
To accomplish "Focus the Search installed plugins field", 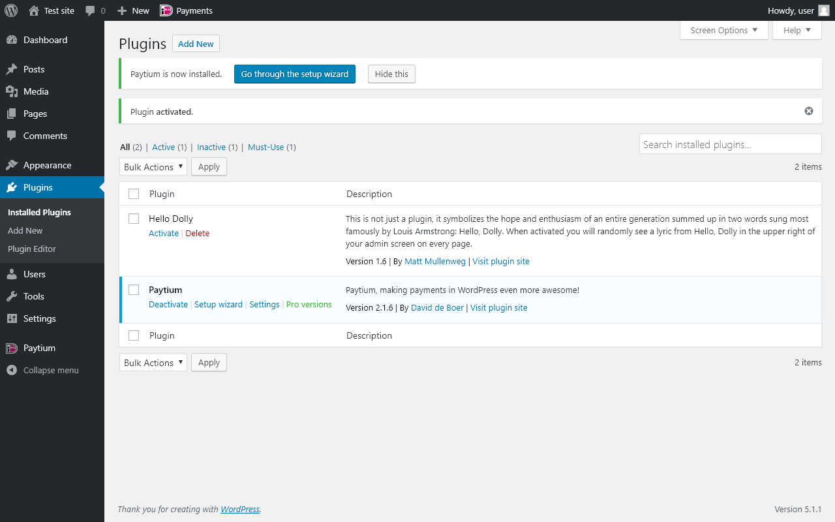I will 730,144.
